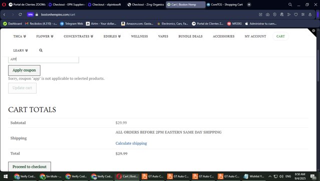Click Proceed to checkout button
The width and height of the screenshot is (320, 181).
(30, 166)
